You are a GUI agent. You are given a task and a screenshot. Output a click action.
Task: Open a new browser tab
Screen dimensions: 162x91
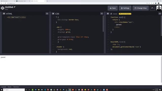pyautogui.click(x=47, y=1)
